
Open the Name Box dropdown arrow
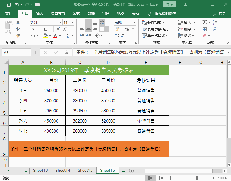(28, 52)
